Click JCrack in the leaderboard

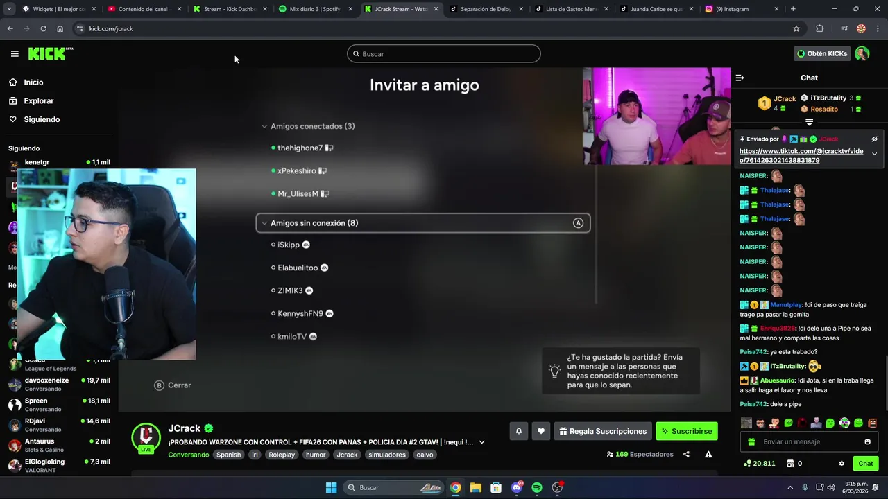[x=785, y=99]
